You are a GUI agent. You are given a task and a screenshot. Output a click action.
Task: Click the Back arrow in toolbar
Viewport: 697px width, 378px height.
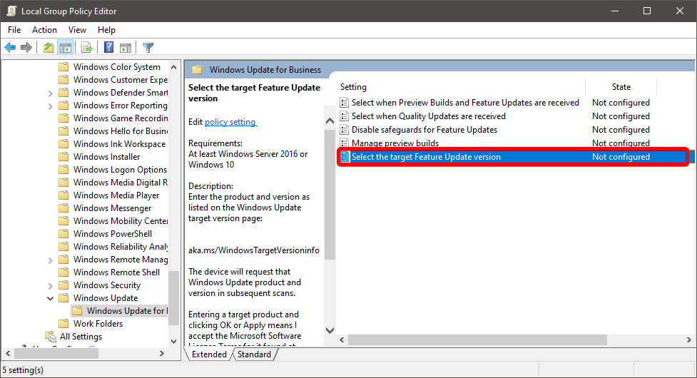click(x=10, y=48)
